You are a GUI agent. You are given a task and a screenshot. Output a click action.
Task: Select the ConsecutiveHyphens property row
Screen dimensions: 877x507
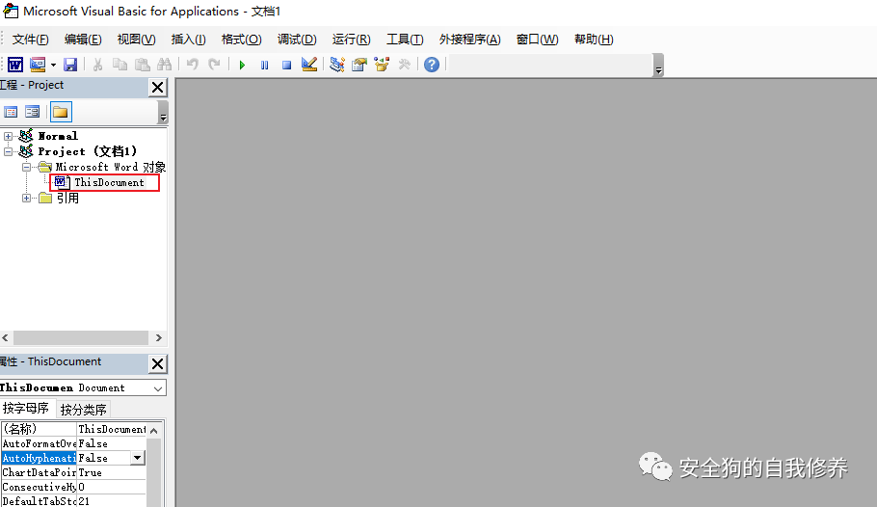click(73, 487)
